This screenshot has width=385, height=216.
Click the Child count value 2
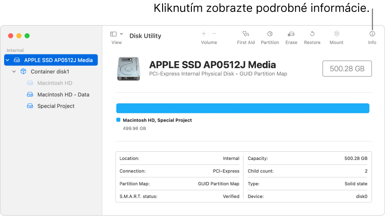(366, 171)
